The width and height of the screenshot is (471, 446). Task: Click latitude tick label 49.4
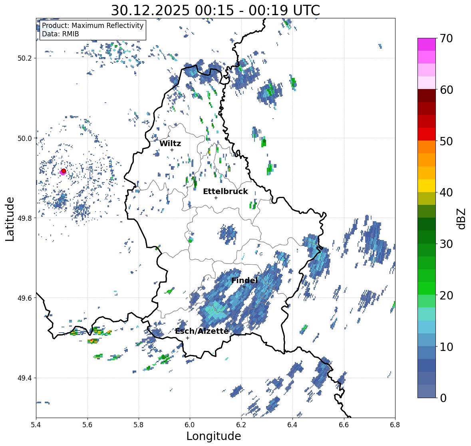[x=25, y=378]
